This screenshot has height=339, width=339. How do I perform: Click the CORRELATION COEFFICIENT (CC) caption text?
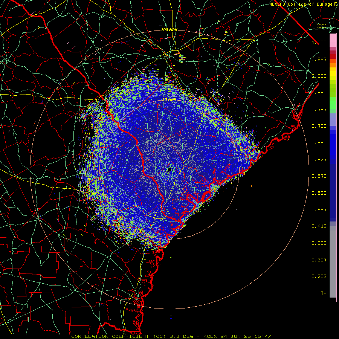coord(119,336)
